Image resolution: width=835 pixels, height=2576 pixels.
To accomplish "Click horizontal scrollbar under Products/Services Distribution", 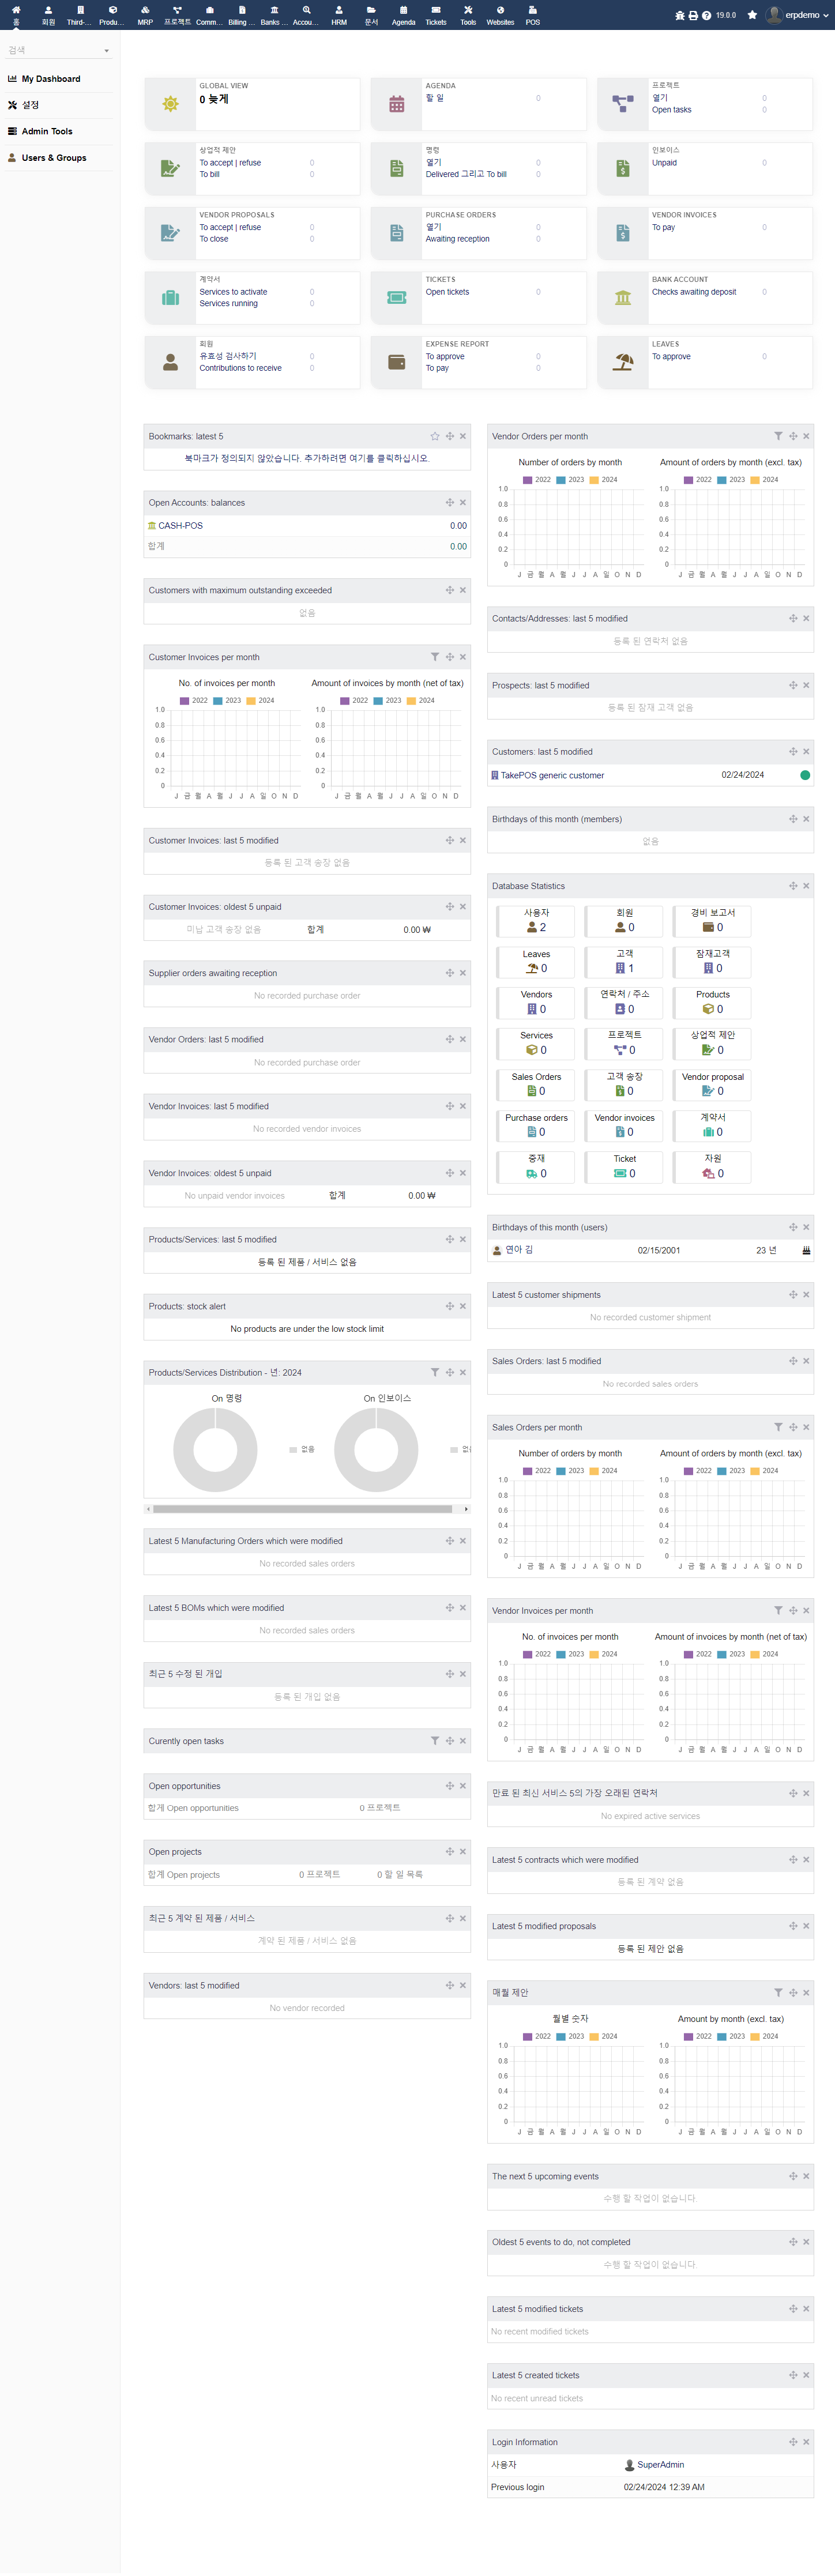I will pyautogui.click(x=302, y=1509).
